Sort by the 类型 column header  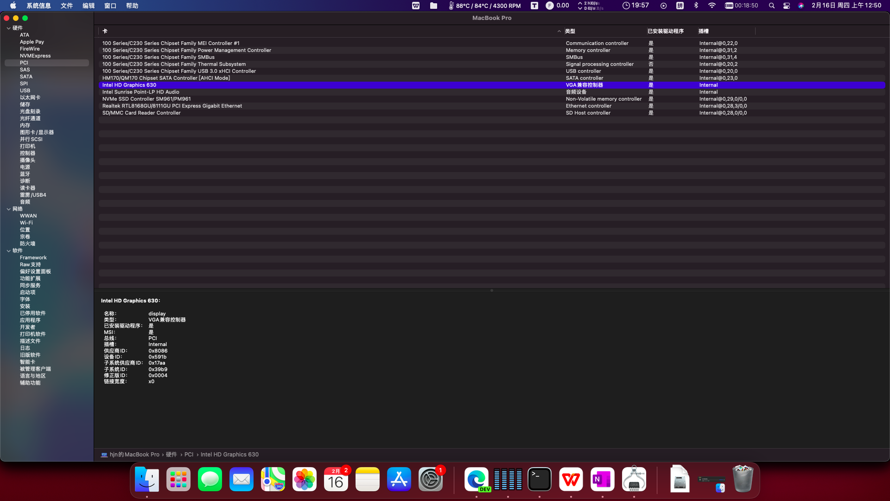pos(604,31)
